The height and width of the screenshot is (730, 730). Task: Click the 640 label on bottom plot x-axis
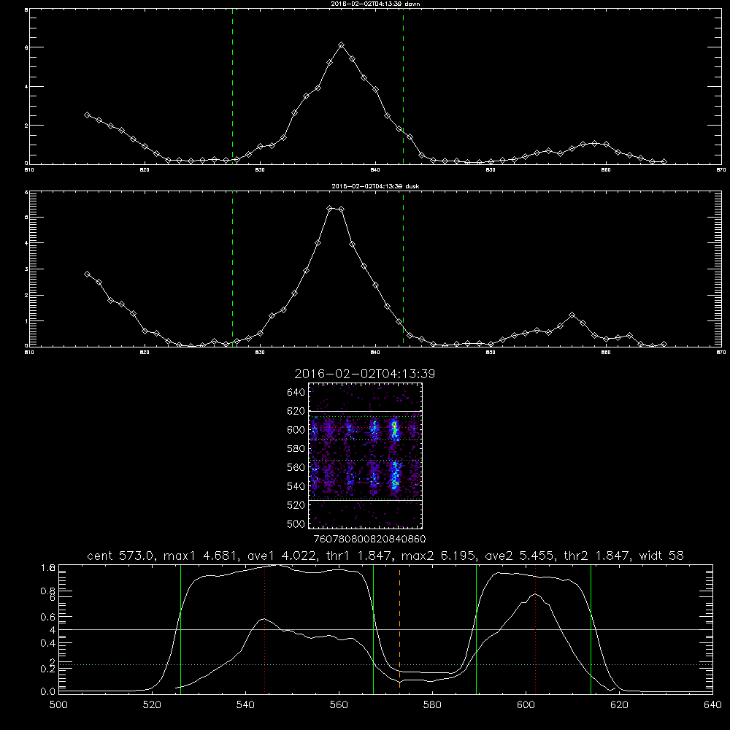point(712,705)
